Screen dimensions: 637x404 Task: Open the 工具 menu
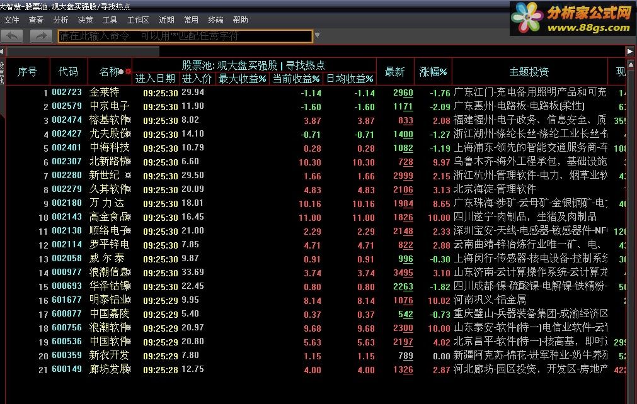[110, 20]
